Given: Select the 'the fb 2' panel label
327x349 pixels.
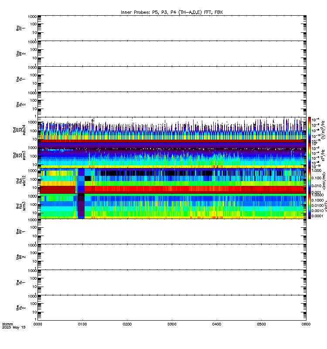Looking at the screenshot, I should (20, 308).
